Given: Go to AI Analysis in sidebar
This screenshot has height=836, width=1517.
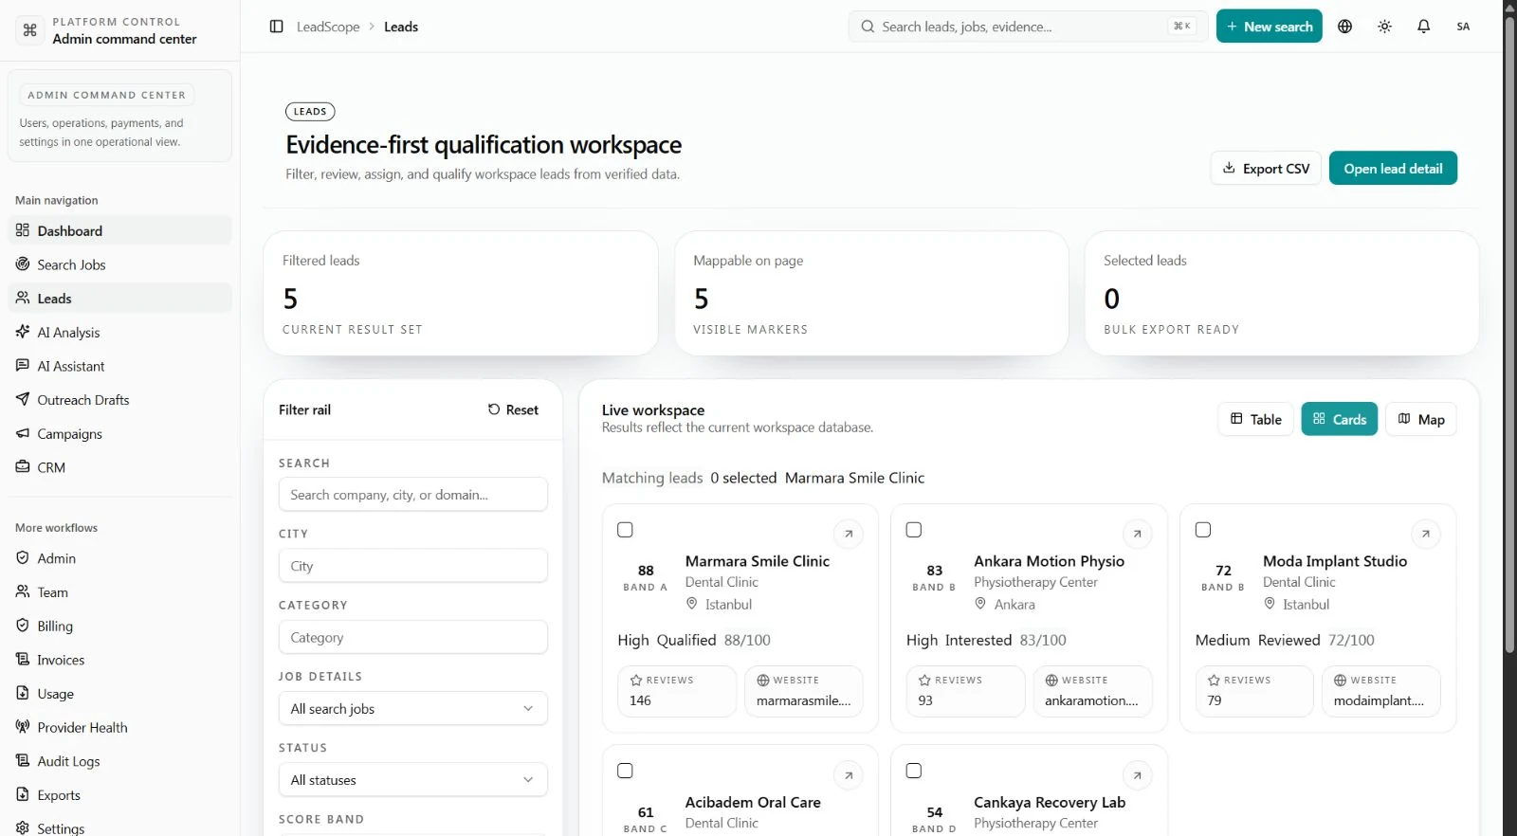Looking at the screenshot, I should pos(119,333).
